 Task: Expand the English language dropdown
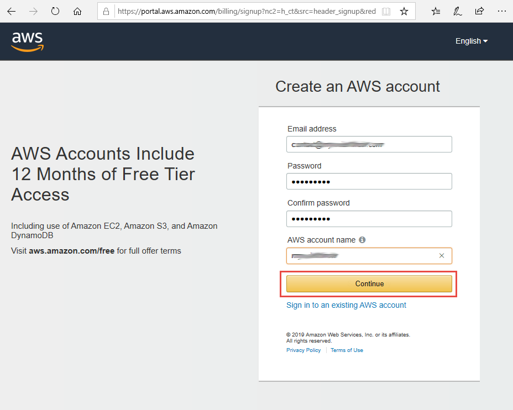pyautogui.click(x=472, y=41)
